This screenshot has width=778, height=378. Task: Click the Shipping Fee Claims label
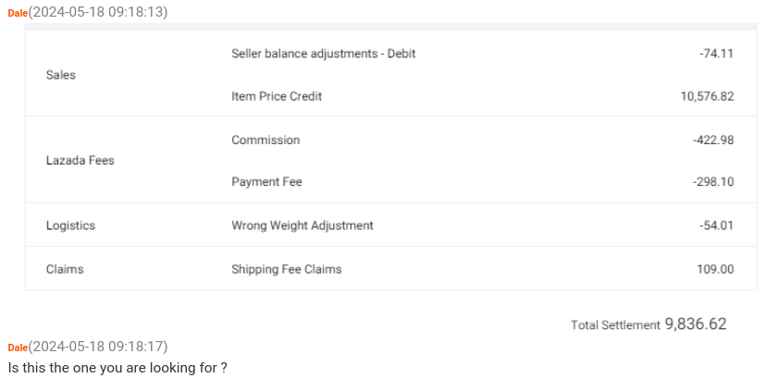click(x=286, y=269)
